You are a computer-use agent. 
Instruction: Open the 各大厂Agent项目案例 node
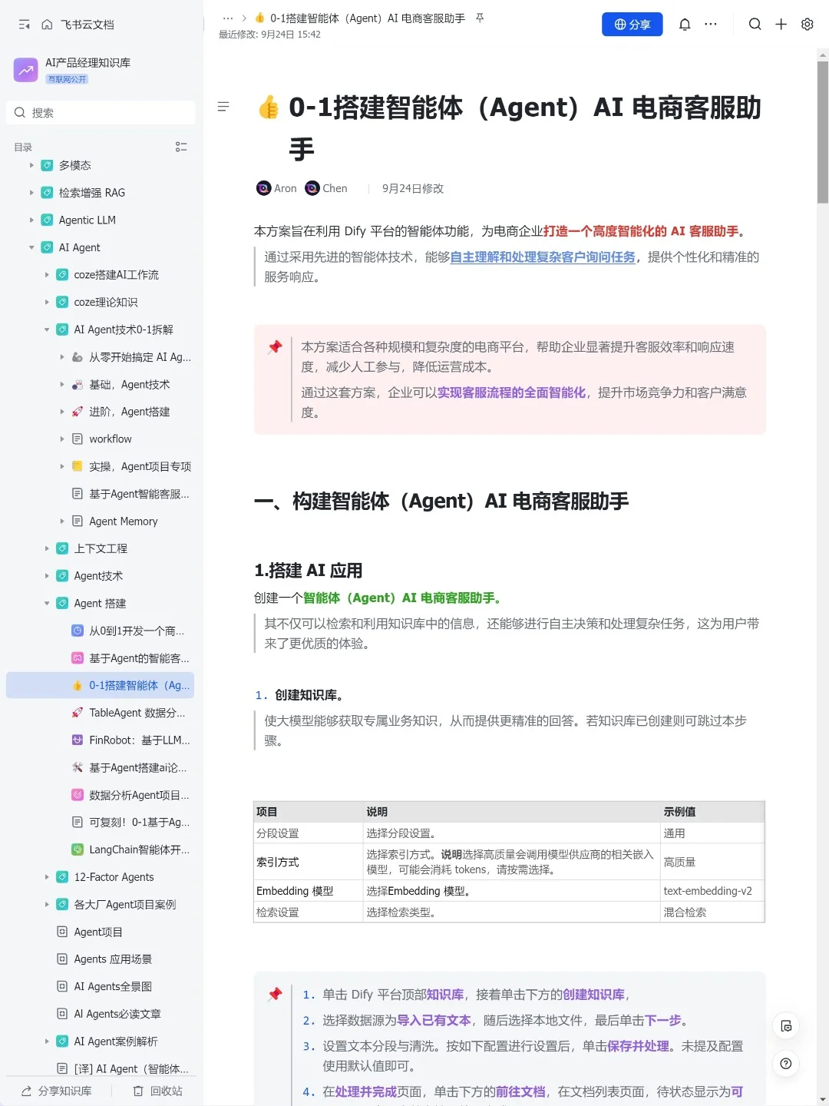click(125, 905)
